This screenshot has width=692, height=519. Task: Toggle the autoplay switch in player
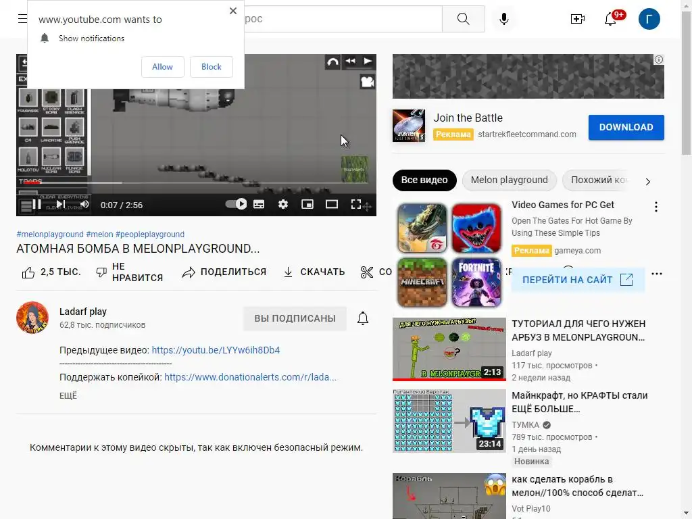(x=236, y=204)
